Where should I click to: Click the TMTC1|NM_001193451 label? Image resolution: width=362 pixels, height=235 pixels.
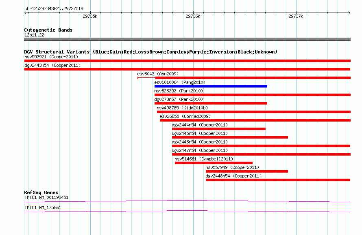click(46, 197)
